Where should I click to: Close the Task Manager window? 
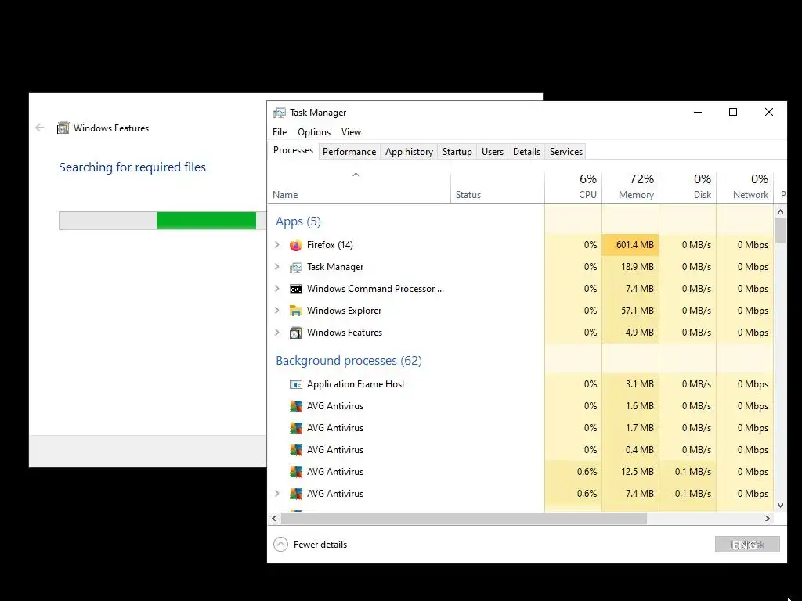769,112
